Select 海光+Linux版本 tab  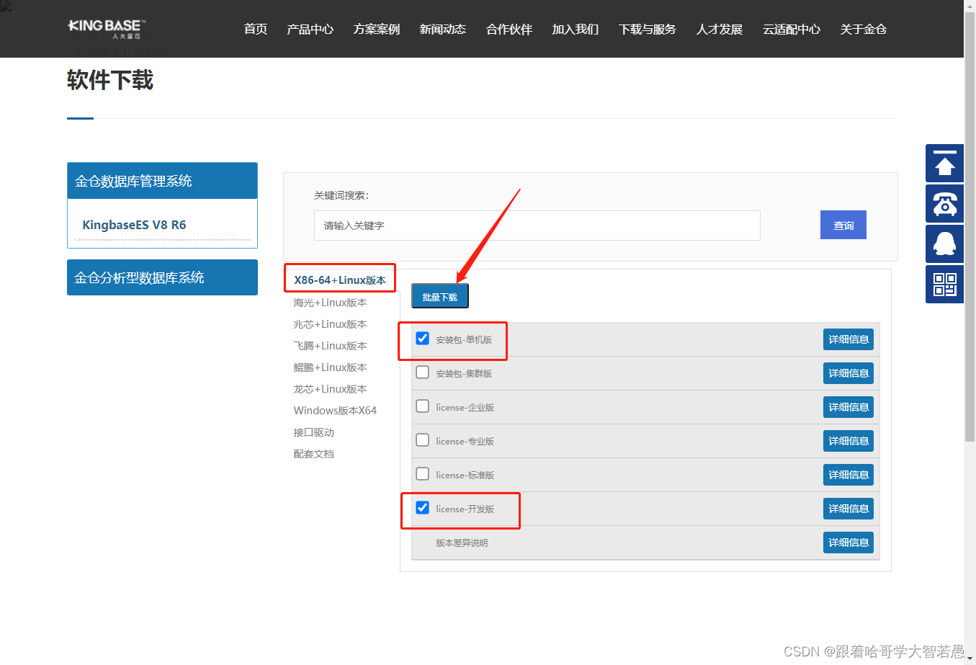(x=330, y=303)
